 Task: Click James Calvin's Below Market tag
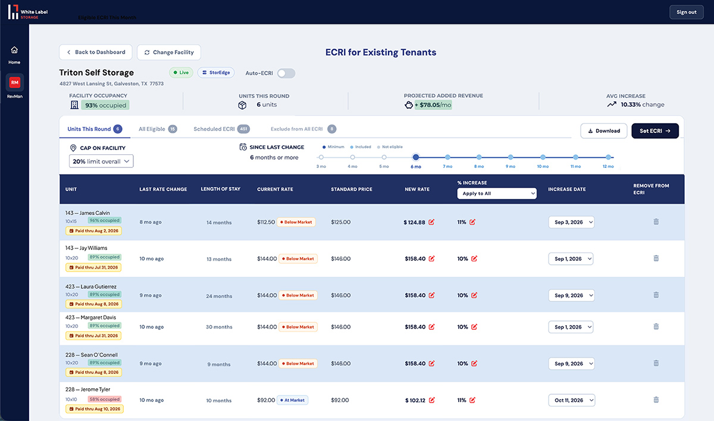pyautogui.click(x=297, y=222)
